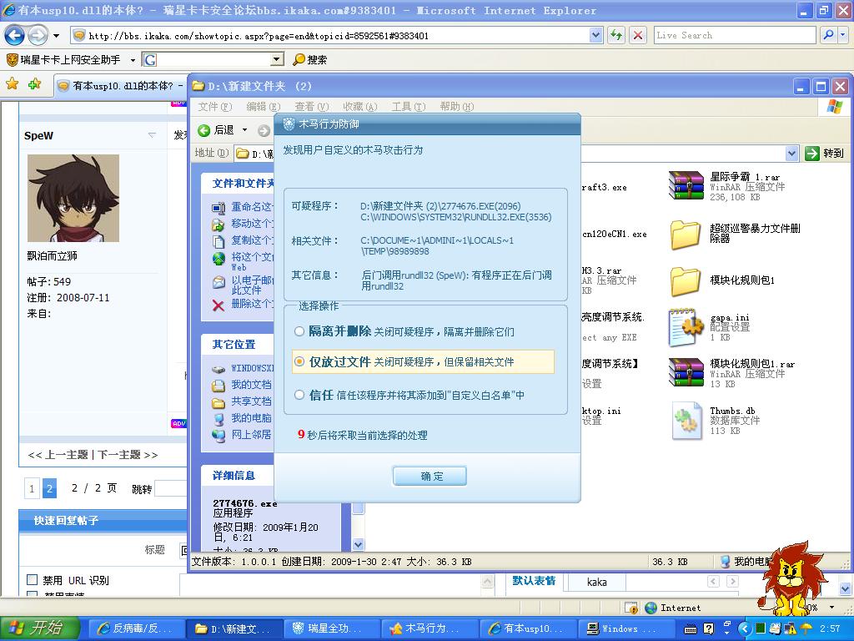Image resolution: width=854 pixels, height=641 pixels.
Task: Select the Thumbs.db file icon
Action: [x=686, y=421]
